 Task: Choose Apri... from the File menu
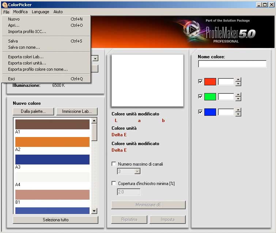tap(46, 25)
